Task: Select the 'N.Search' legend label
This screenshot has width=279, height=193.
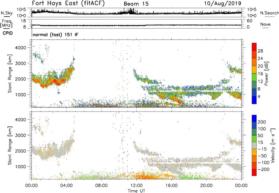Action: (269, 13)
